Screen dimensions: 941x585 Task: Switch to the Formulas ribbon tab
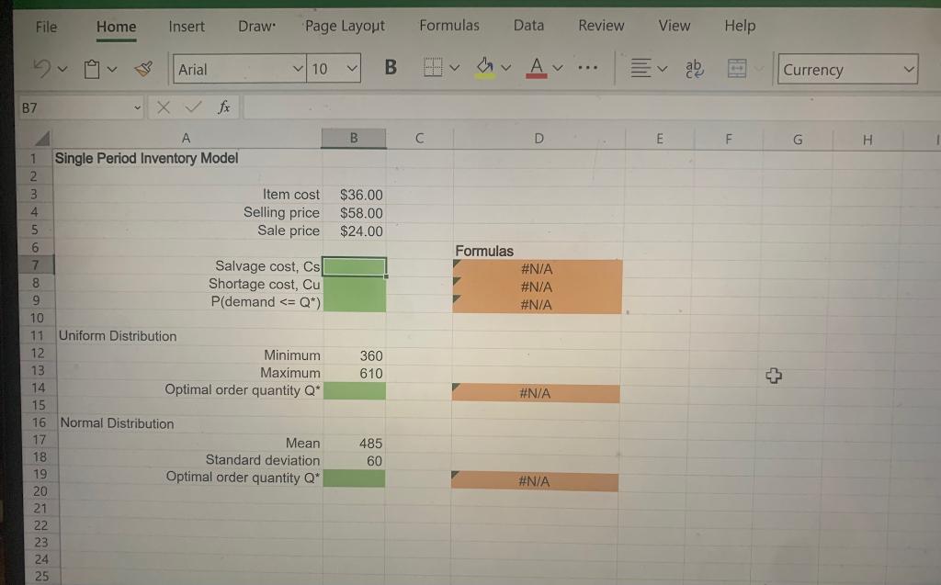(x=449, y=26)
